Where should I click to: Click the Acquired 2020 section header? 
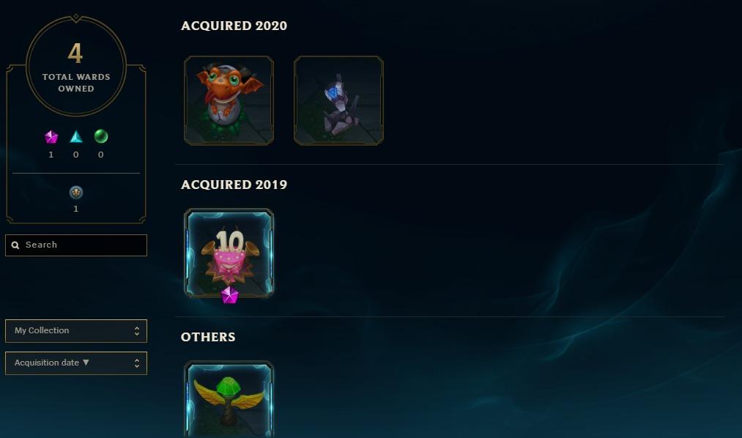point(234,26)
